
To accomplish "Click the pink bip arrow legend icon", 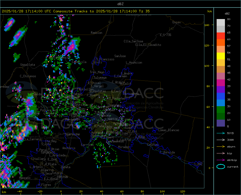I will pos(221,153).
